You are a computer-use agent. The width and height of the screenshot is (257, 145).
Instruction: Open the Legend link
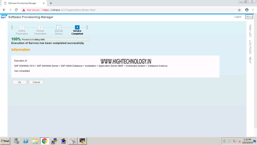238,17
